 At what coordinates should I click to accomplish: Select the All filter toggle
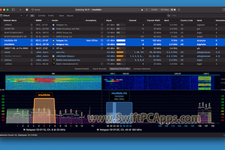pyautogui.click(x=32, y=16)
